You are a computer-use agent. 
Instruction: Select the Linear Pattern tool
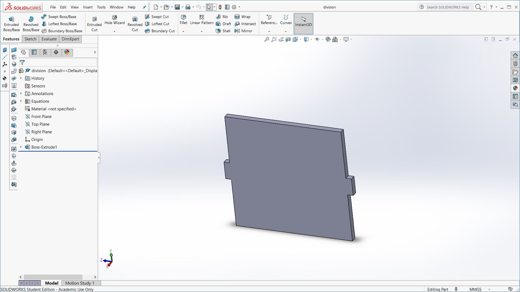click(x=202, y=20)
